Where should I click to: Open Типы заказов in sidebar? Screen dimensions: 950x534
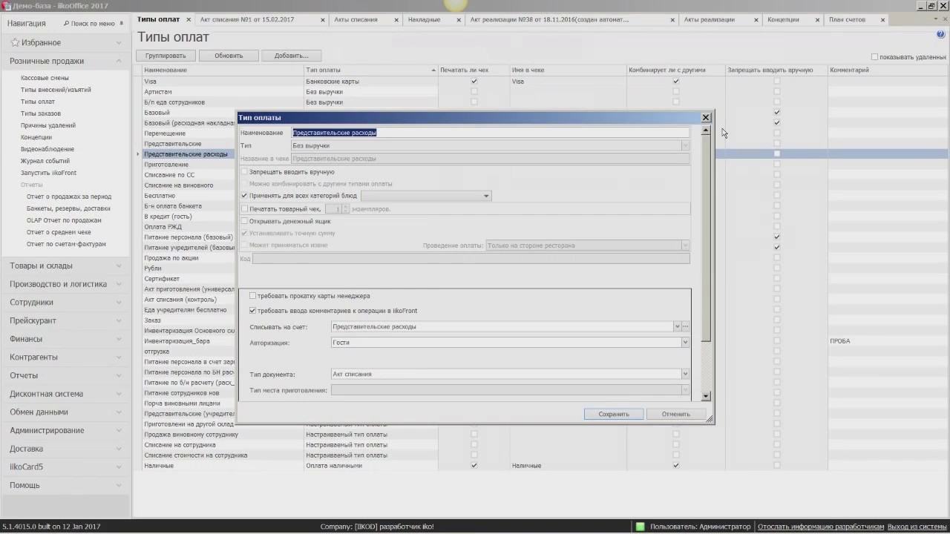41,113
